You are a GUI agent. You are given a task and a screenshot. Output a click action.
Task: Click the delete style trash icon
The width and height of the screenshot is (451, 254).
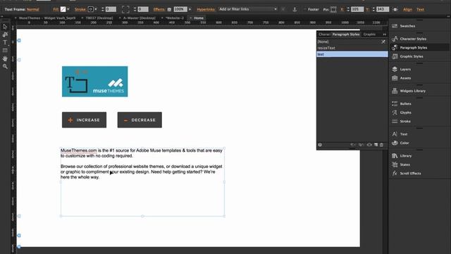click(x=382, y=145)
